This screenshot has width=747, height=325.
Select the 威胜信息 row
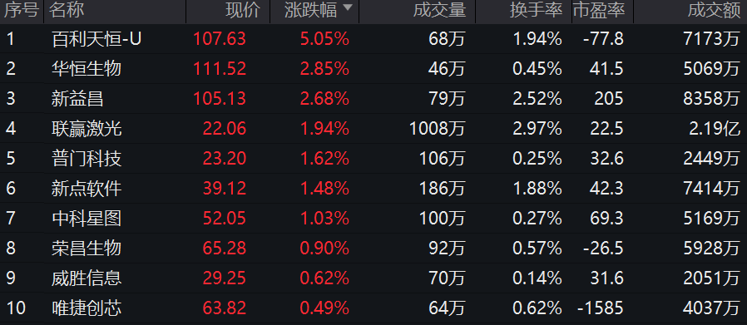pos(373,278)
